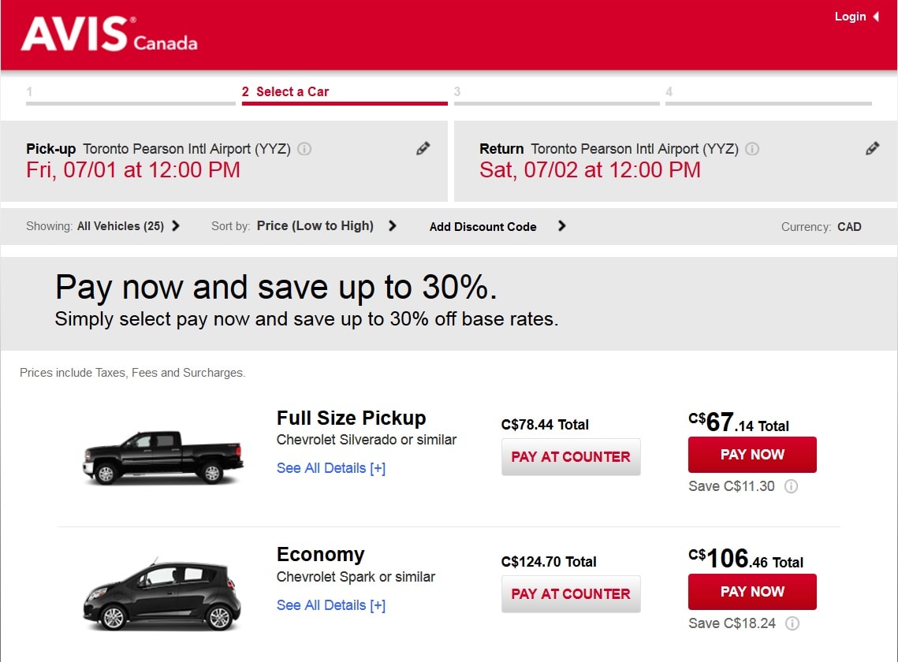Edit return details with pencil icon
This screenshot has height=662, width=898.
872,148
